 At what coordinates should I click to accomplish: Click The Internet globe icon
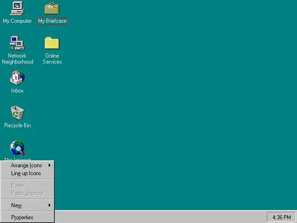coord(17,148)
